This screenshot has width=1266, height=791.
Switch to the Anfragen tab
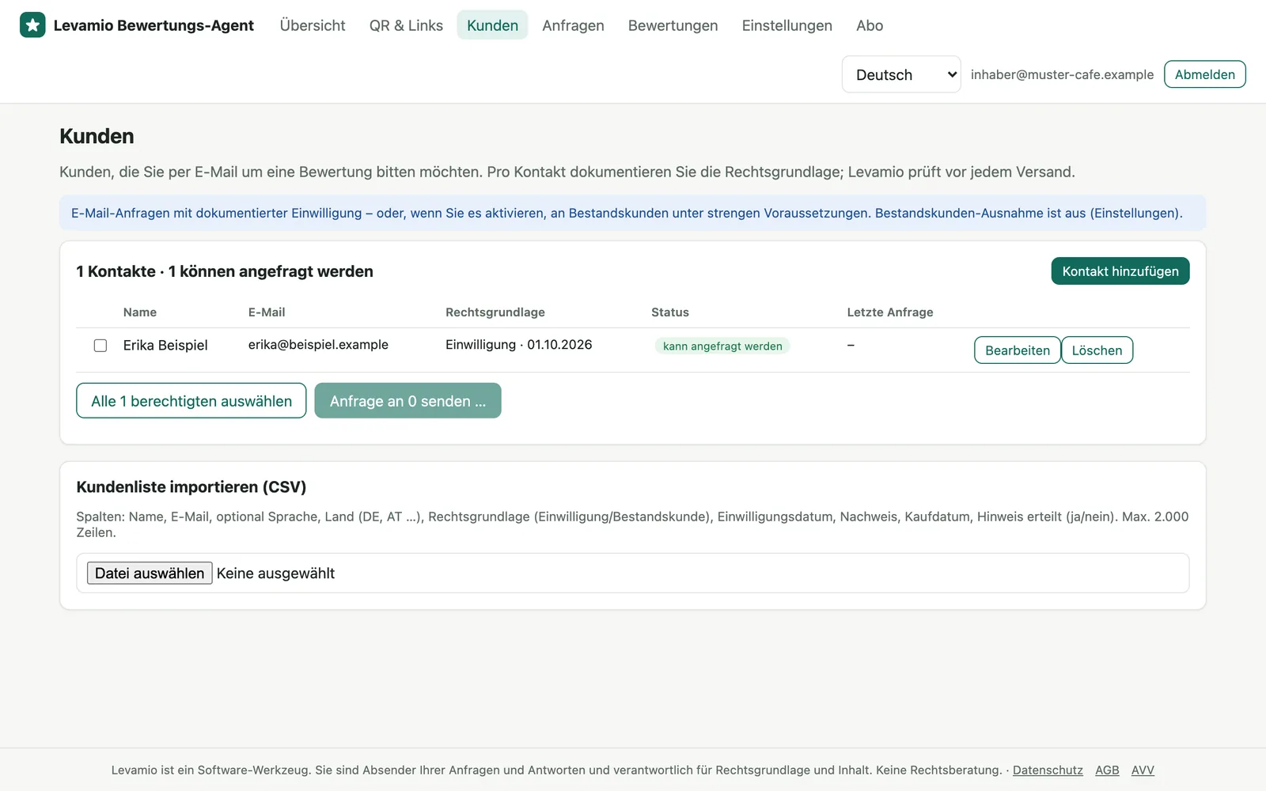click(x=573, y=25)
